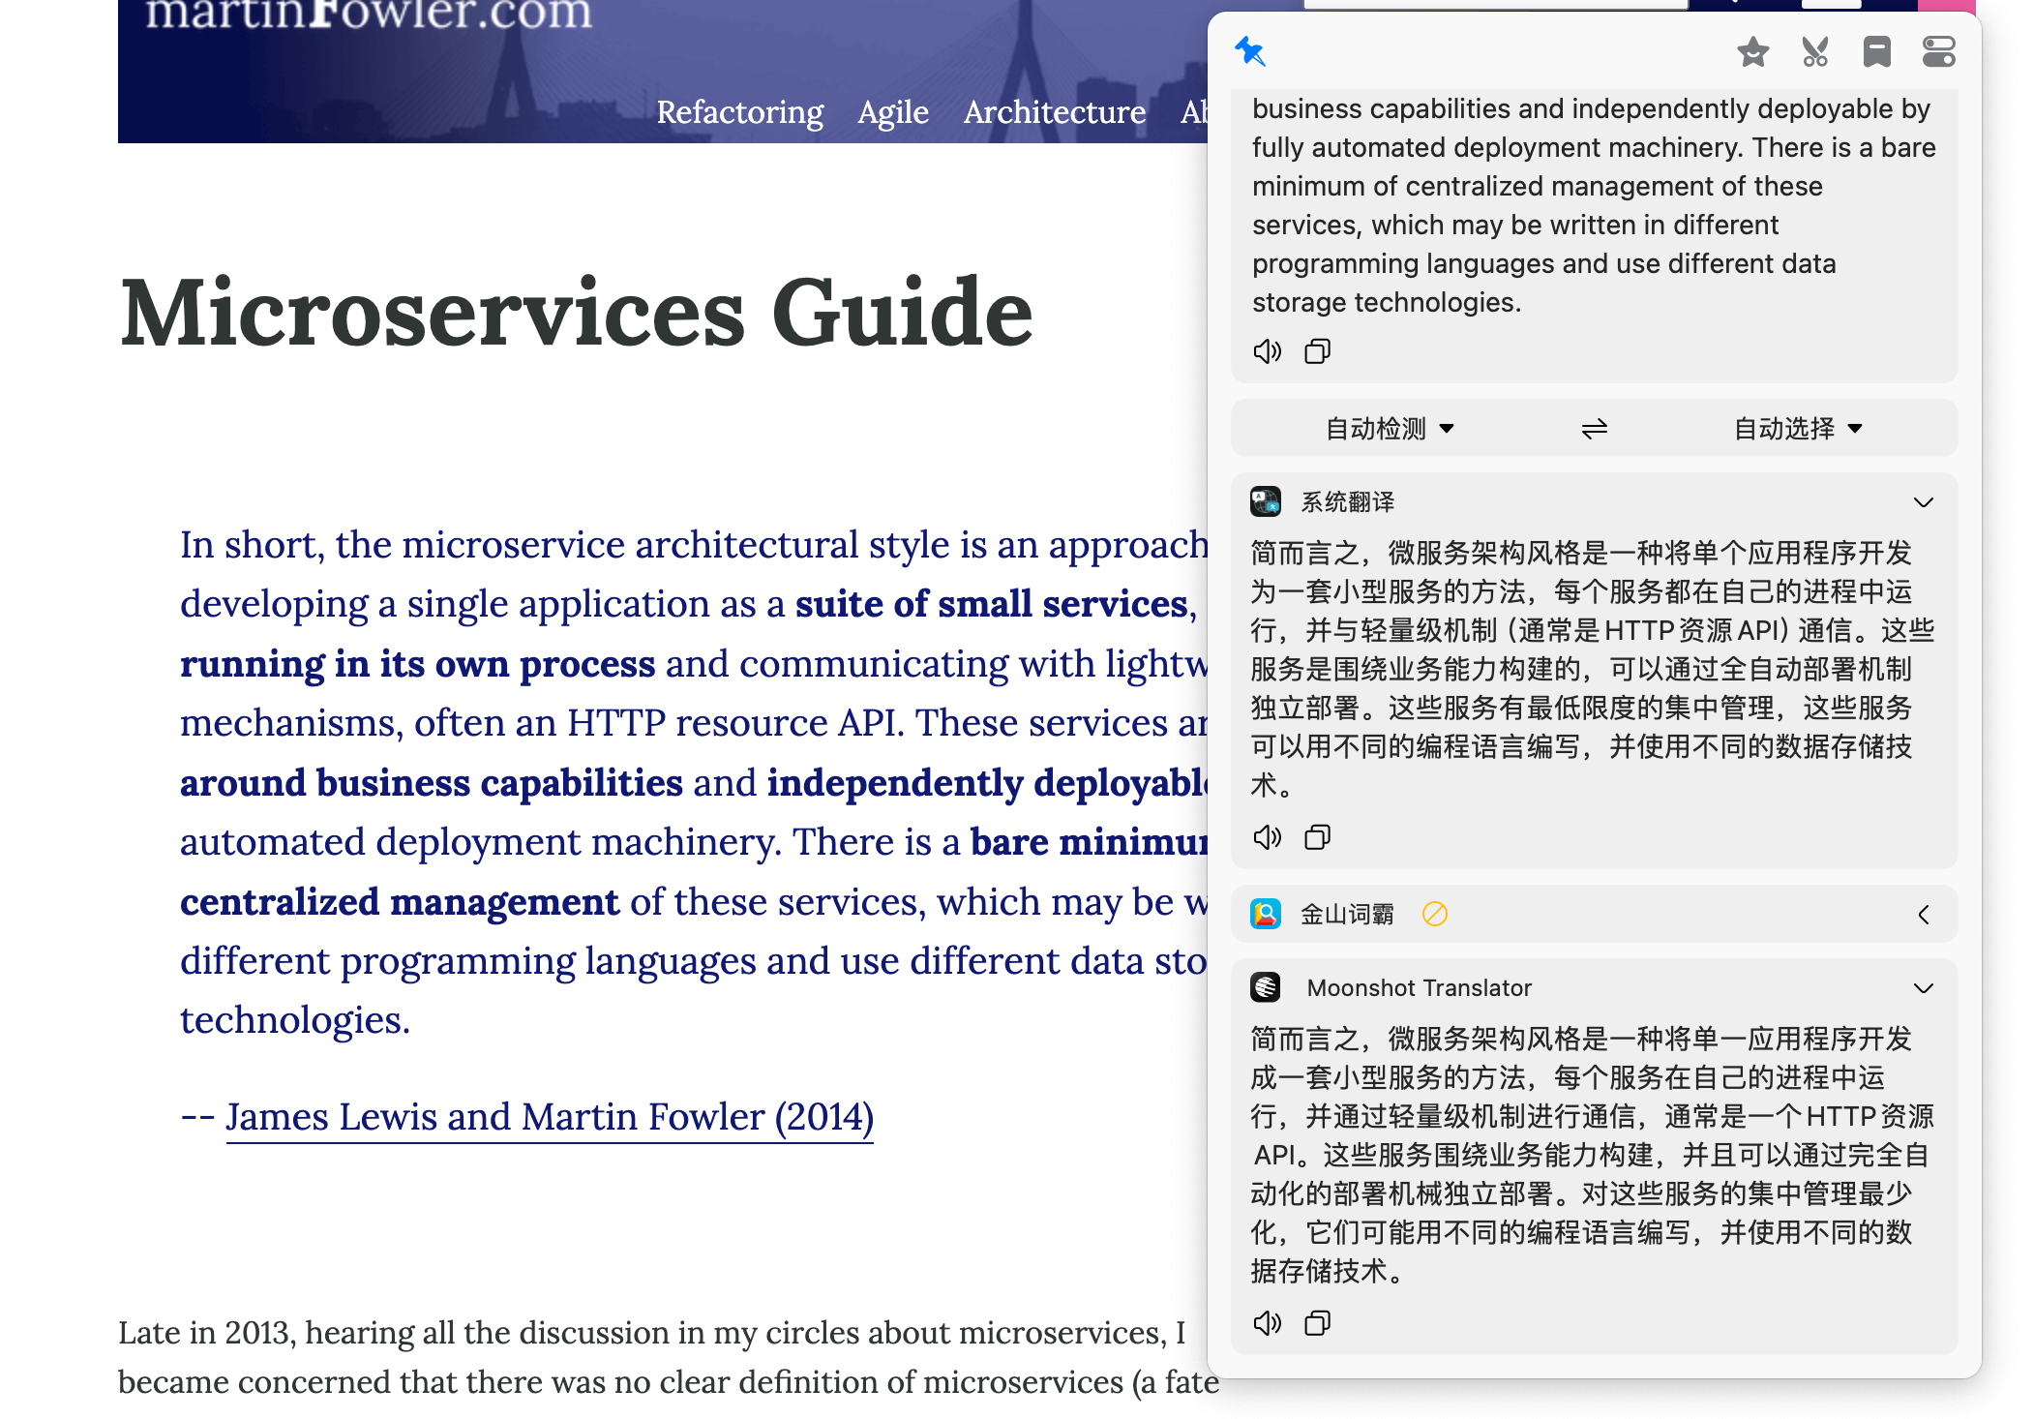Click the scissors screenshot icon
Screen dimensions: 2034x1419
(x=1814, y=51)
